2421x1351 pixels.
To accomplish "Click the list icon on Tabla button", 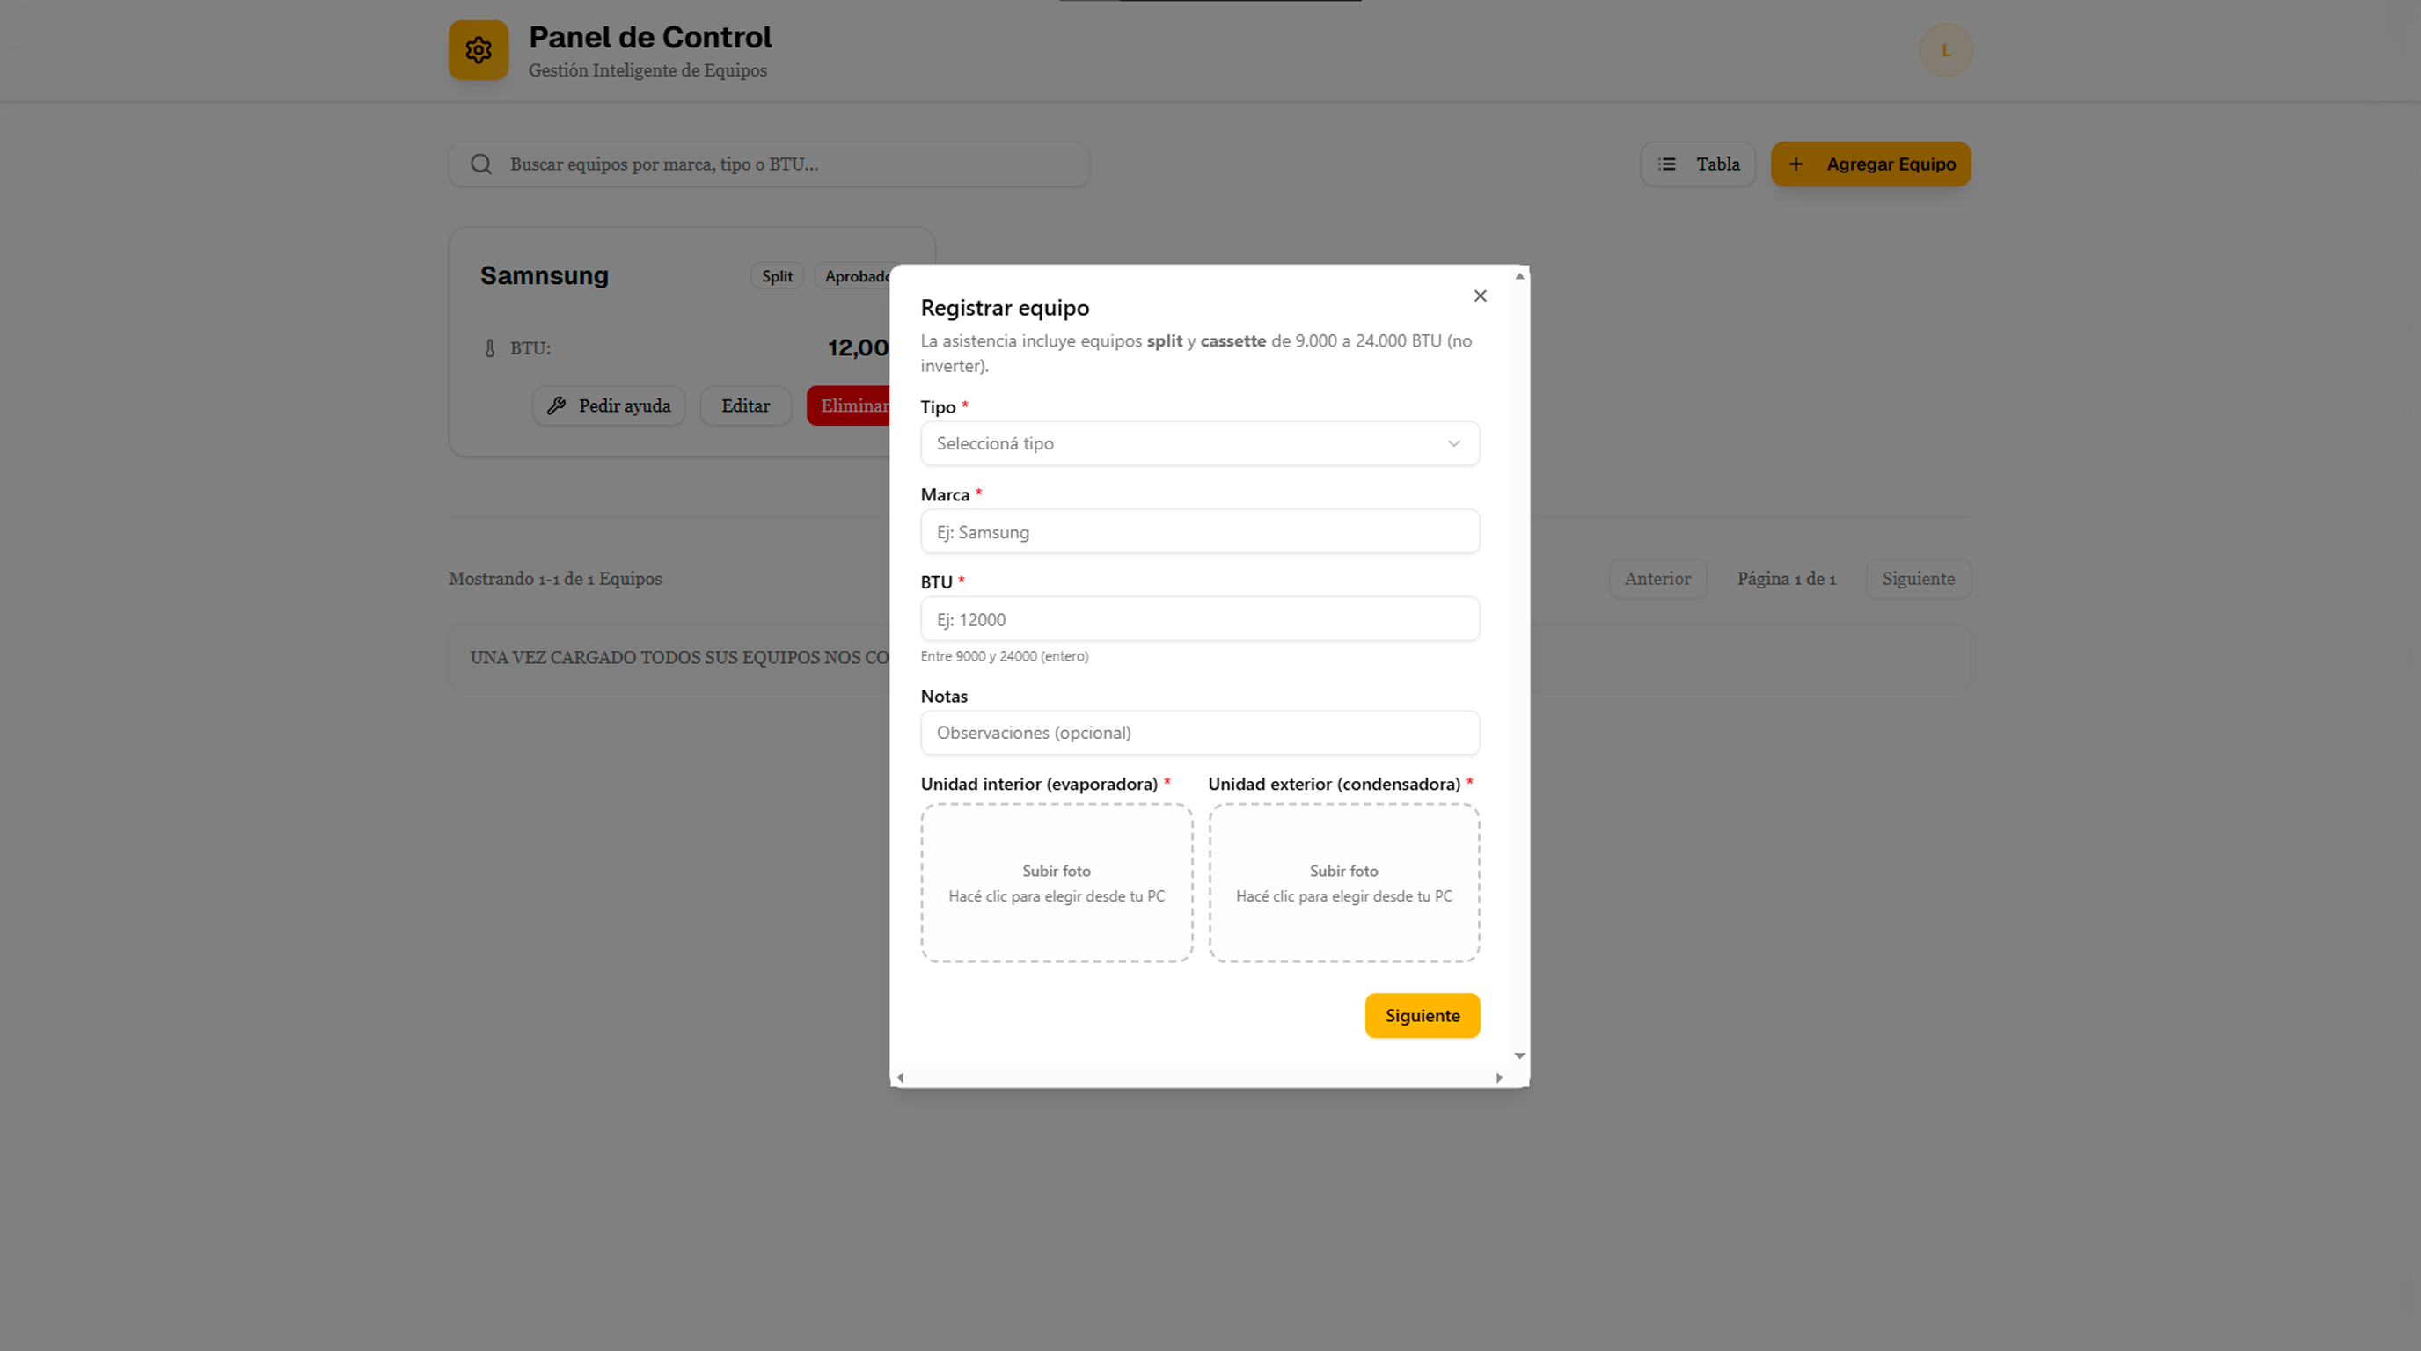I will 1667,164.
